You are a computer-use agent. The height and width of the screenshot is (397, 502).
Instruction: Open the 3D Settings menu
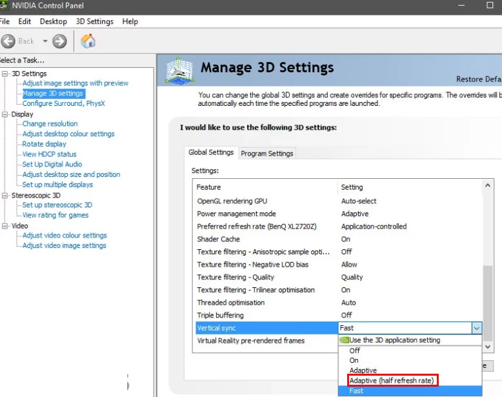(x=94, y=21)
